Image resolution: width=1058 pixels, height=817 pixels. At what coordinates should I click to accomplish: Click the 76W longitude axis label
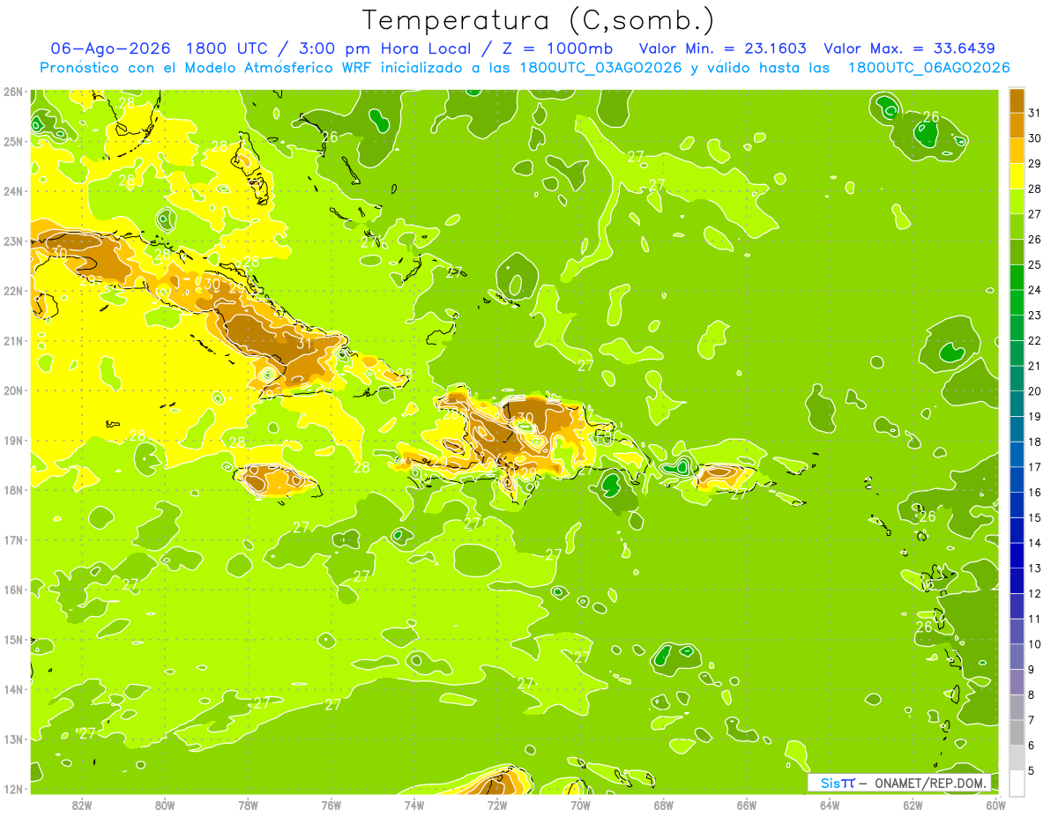point(332,804)
